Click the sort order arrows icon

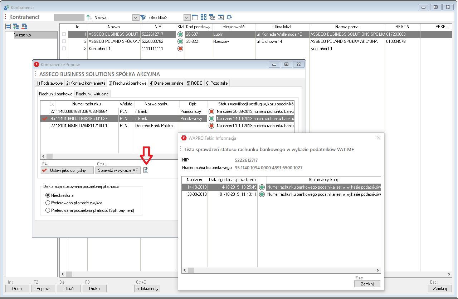pyautogui.click(x=89, y=17)
